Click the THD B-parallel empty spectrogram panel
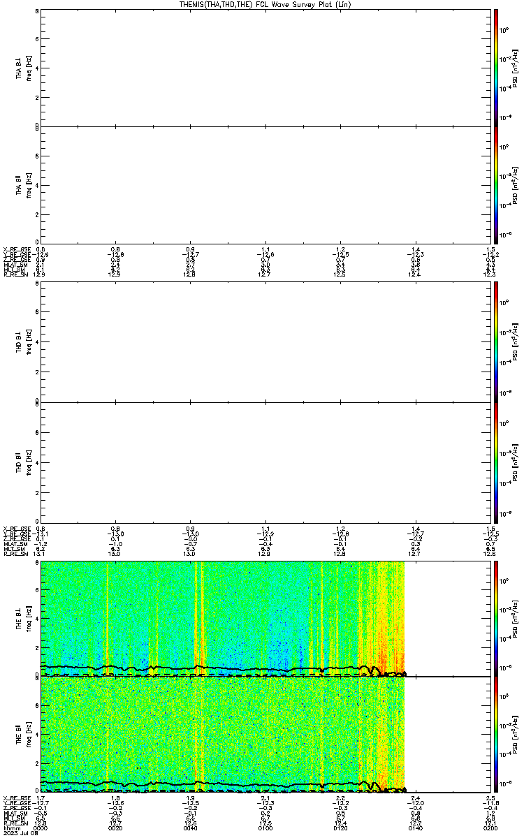The image size is (524, 838). pos(263,462)
